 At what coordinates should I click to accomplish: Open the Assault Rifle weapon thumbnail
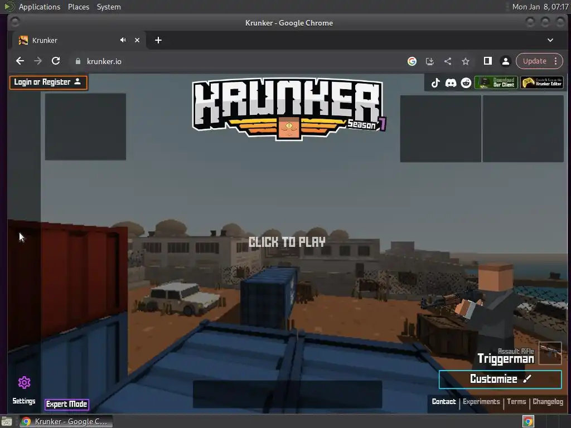pos(550,353)
